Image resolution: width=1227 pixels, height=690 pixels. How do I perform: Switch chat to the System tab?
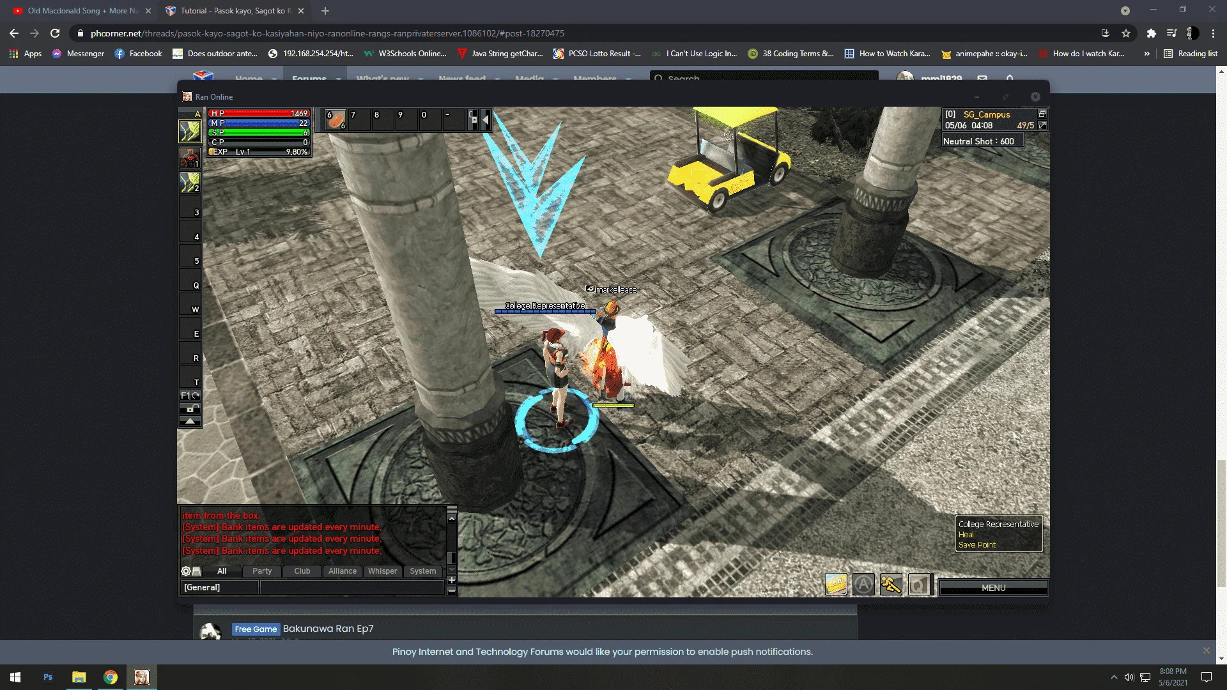point(423,571)
